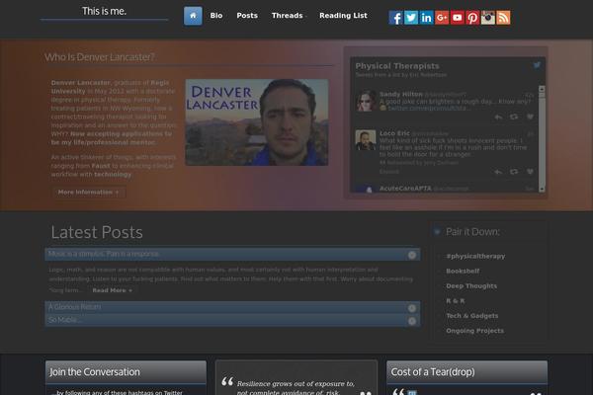
Task: Like Sandy Hilton's tweet
Action: click(x=530, y=117)
